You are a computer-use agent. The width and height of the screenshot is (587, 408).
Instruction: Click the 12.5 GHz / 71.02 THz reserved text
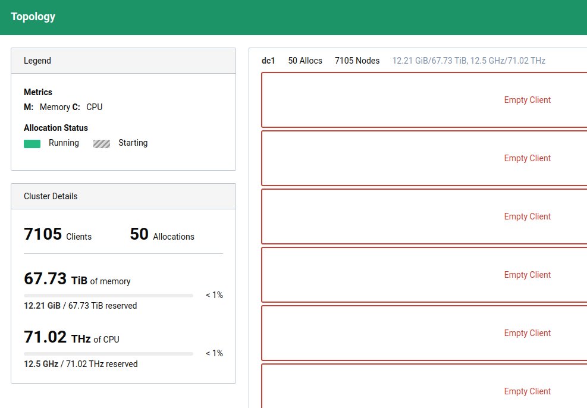[81, 364]
